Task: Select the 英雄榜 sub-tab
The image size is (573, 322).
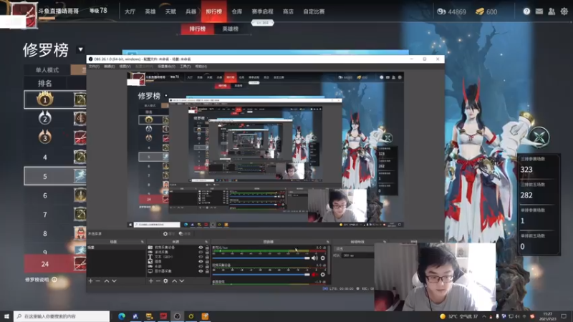Action: [x=230, y=29]
